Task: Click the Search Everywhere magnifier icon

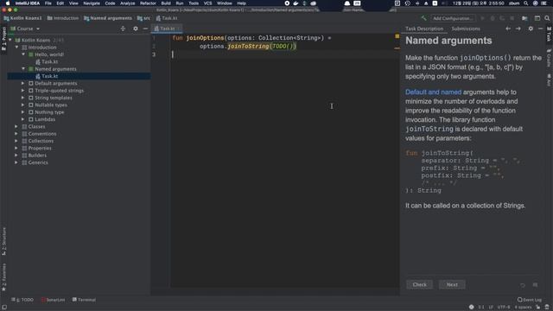Action: point(547,18)
